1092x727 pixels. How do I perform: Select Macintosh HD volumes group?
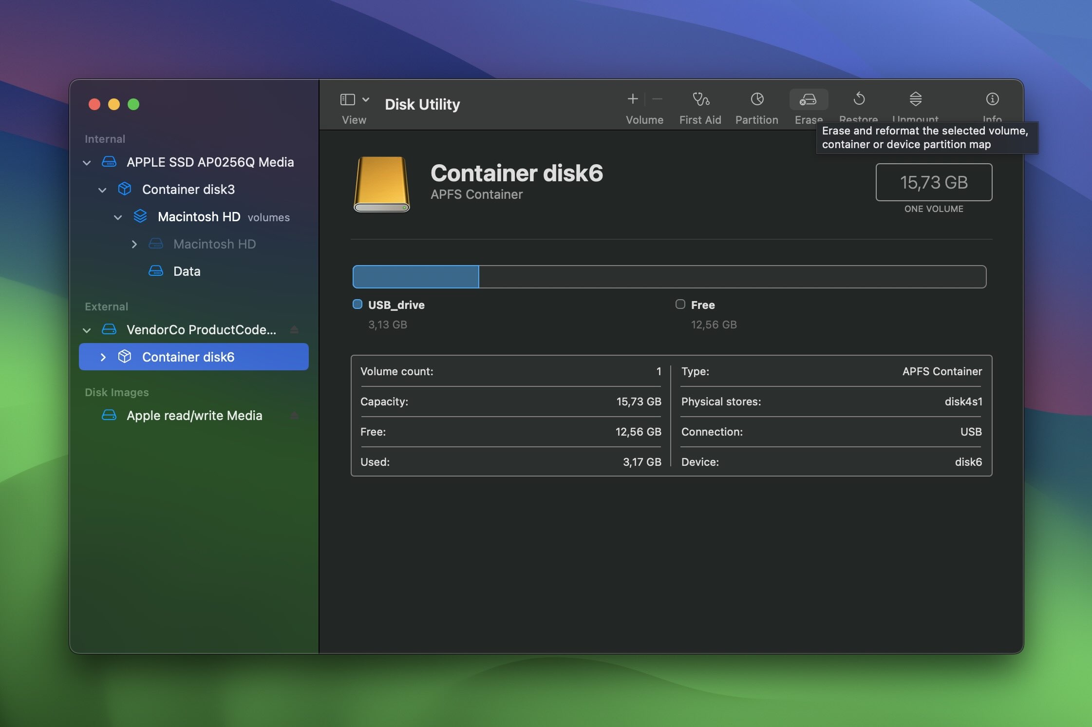194,217
